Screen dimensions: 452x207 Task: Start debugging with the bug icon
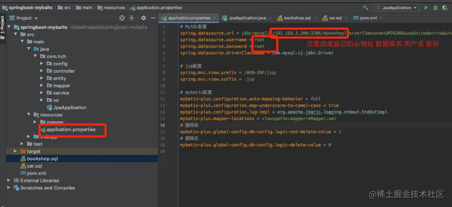(436, 8)
